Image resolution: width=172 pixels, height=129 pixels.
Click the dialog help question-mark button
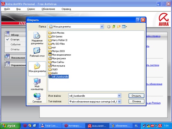coord(138,20)
